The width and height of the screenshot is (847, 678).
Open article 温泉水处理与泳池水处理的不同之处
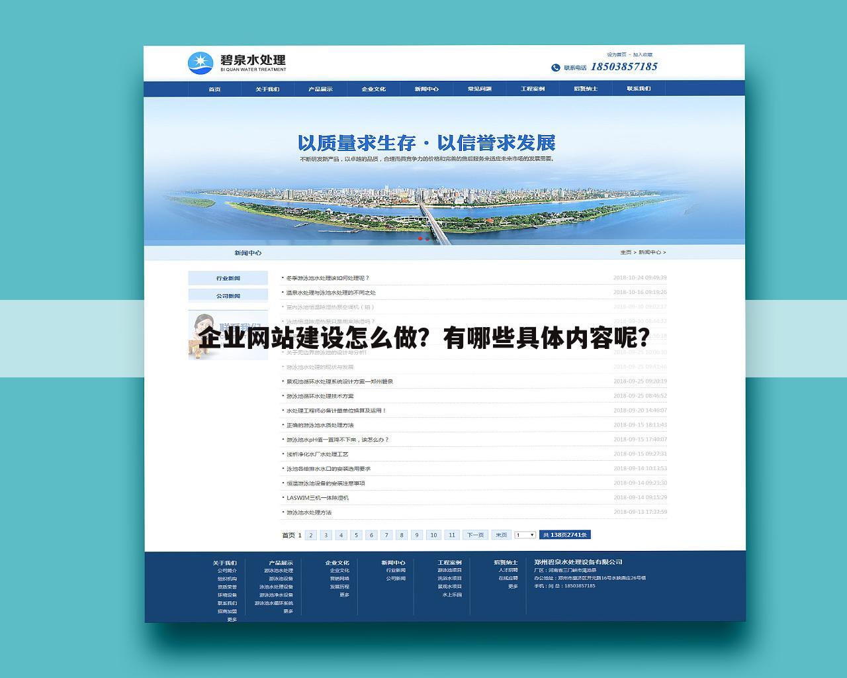(x=331, y=293)
